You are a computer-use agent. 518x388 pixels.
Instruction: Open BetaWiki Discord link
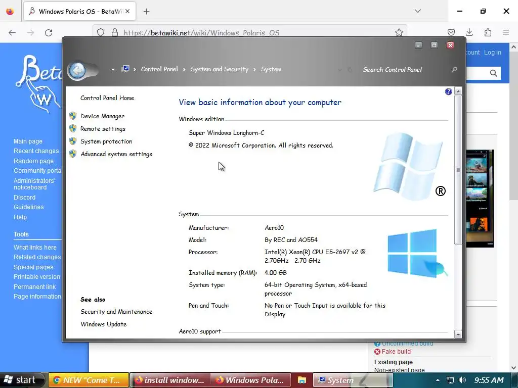click(24, 198)
